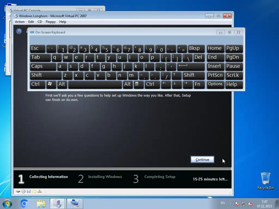Open the Edit menu in Virtual PC
Viewport: 279px width, 209px height.
[x=31, y=22]
